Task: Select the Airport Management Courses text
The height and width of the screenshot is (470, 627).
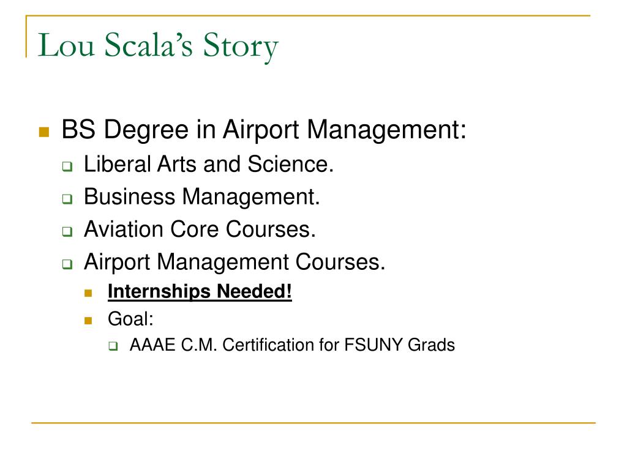Action: [235, 262]
